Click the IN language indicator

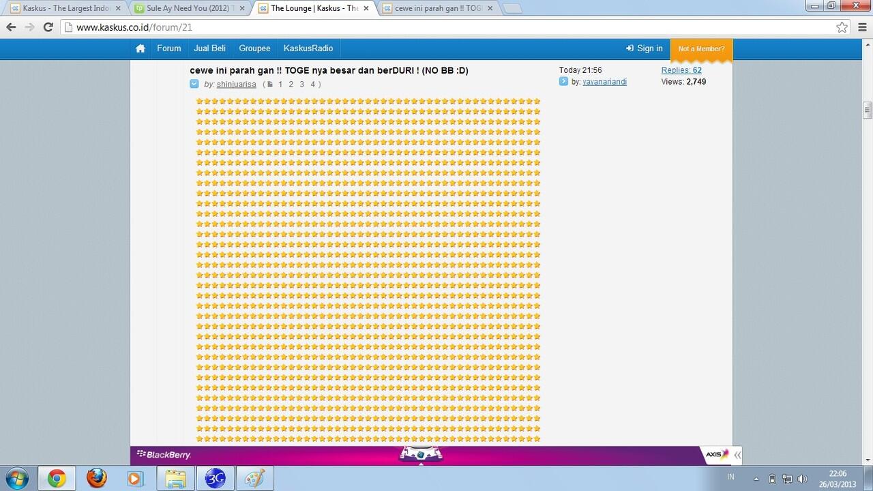pyautogui.click(x=731, y=477)
